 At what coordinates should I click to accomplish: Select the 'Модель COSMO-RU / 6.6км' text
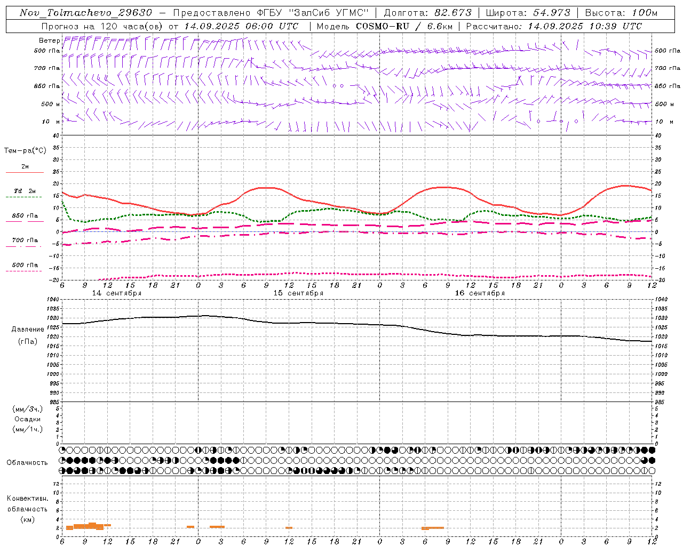coord(385,26)
